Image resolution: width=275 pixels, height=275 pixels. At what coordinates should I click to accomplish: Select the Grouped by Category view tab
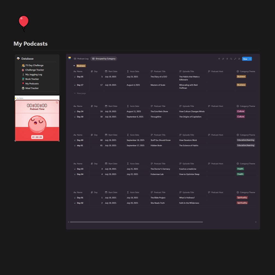tap(104, 59)
